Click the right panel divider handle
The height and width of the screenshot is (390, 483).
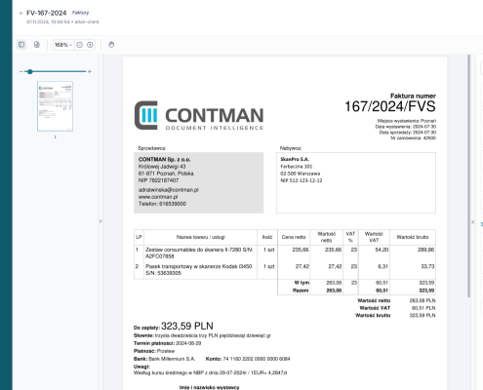[x=473, y=222]
